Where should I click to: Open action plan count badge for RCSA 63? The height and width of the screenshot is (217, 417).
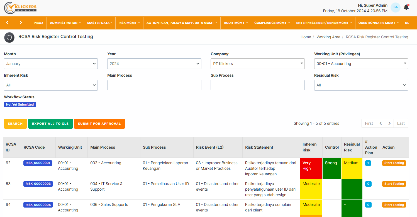click(x=368, y=184)
